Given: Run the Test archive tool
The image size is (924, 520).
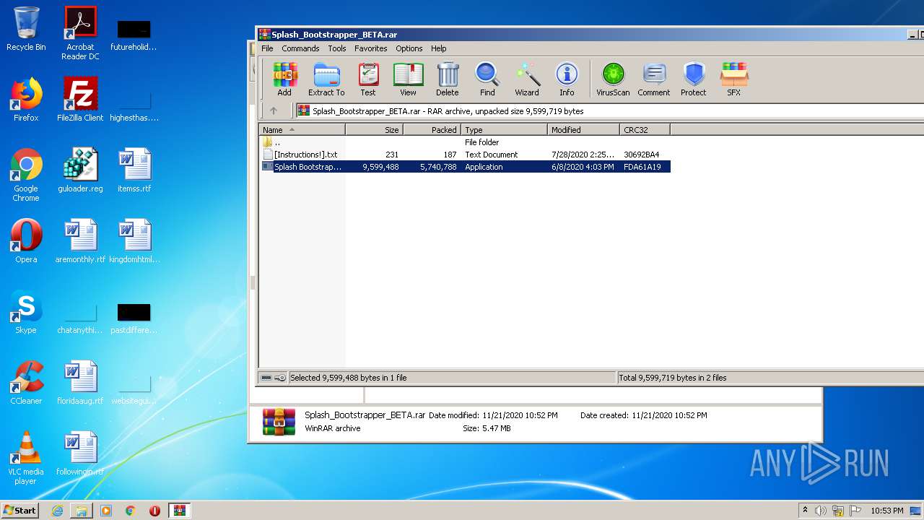Looking at the screenshot, I should (368, 79).
